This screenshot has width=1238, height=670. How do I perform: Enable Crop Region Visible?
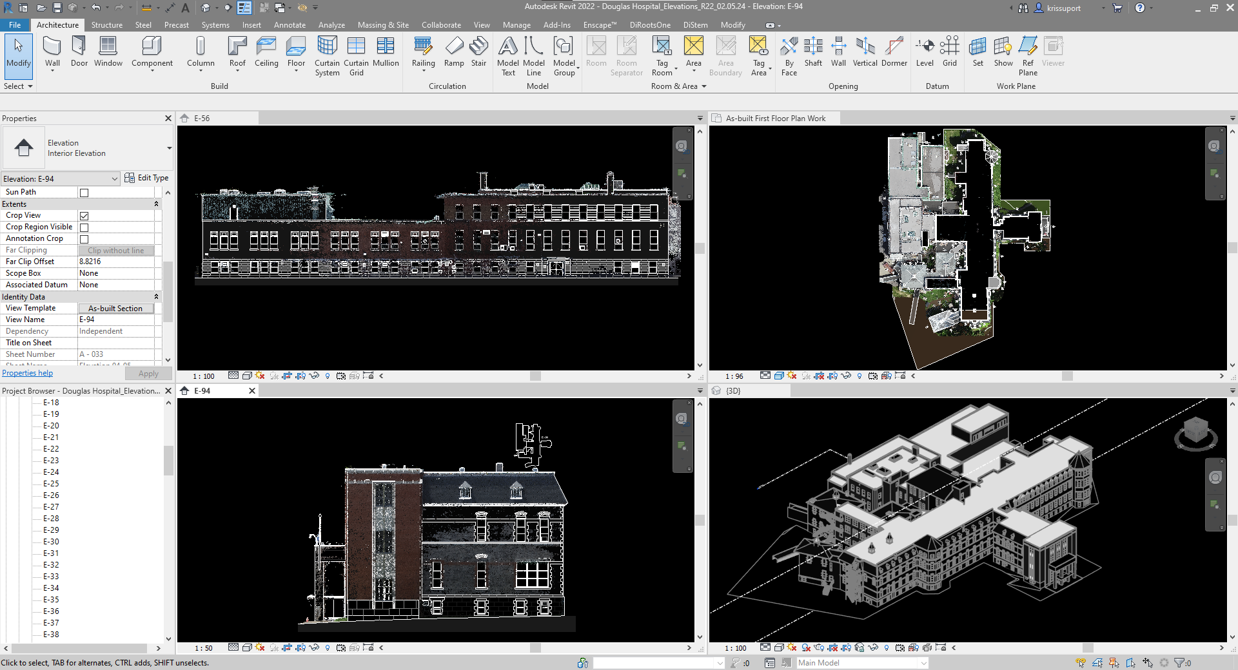pyautogui.click(x=84, y=227)
